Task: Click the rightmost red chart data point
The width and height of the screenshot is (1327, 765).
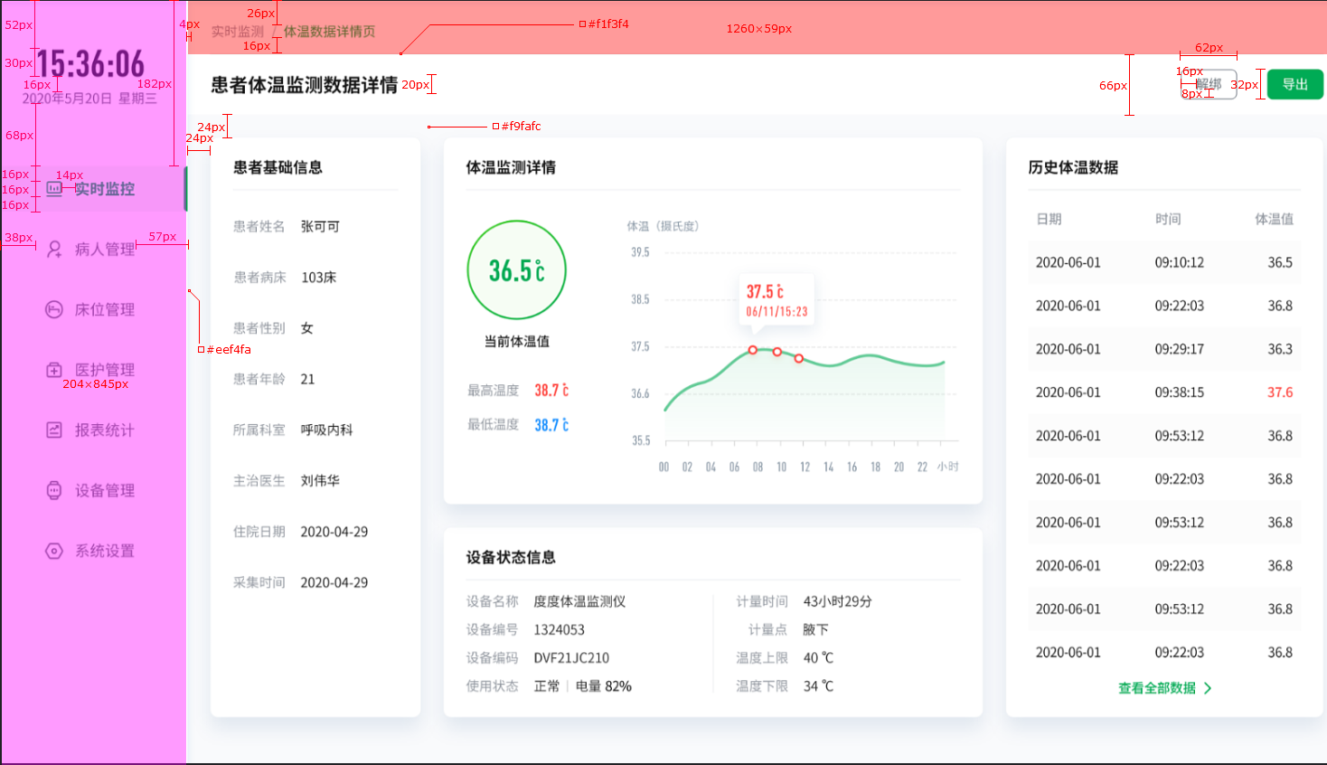Action: point(799,359)
